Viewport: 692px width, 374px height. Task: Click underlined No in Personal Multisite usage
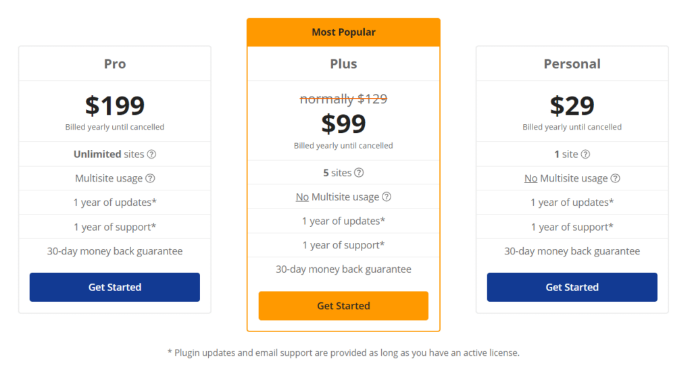click(x=530, y=178)
